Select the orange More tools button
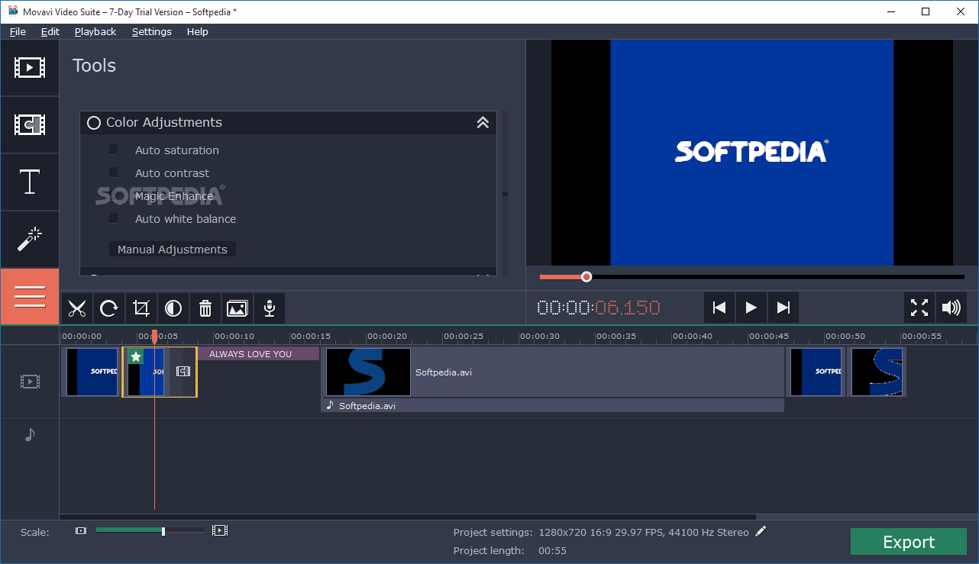 click(29, 297)
